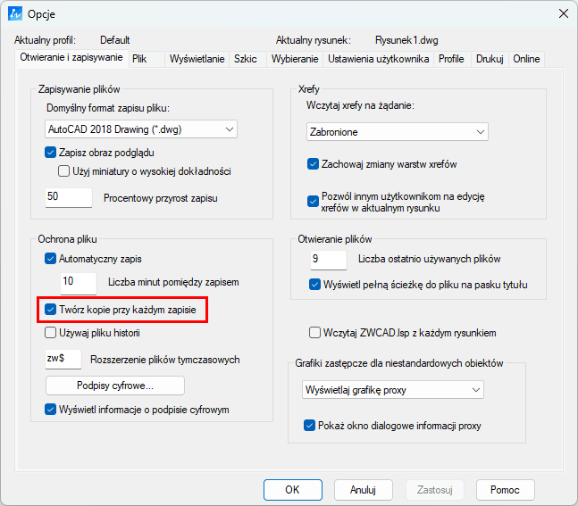
Task: Disable Automatyczny zapis checkbox
Action: coord(51,259)
